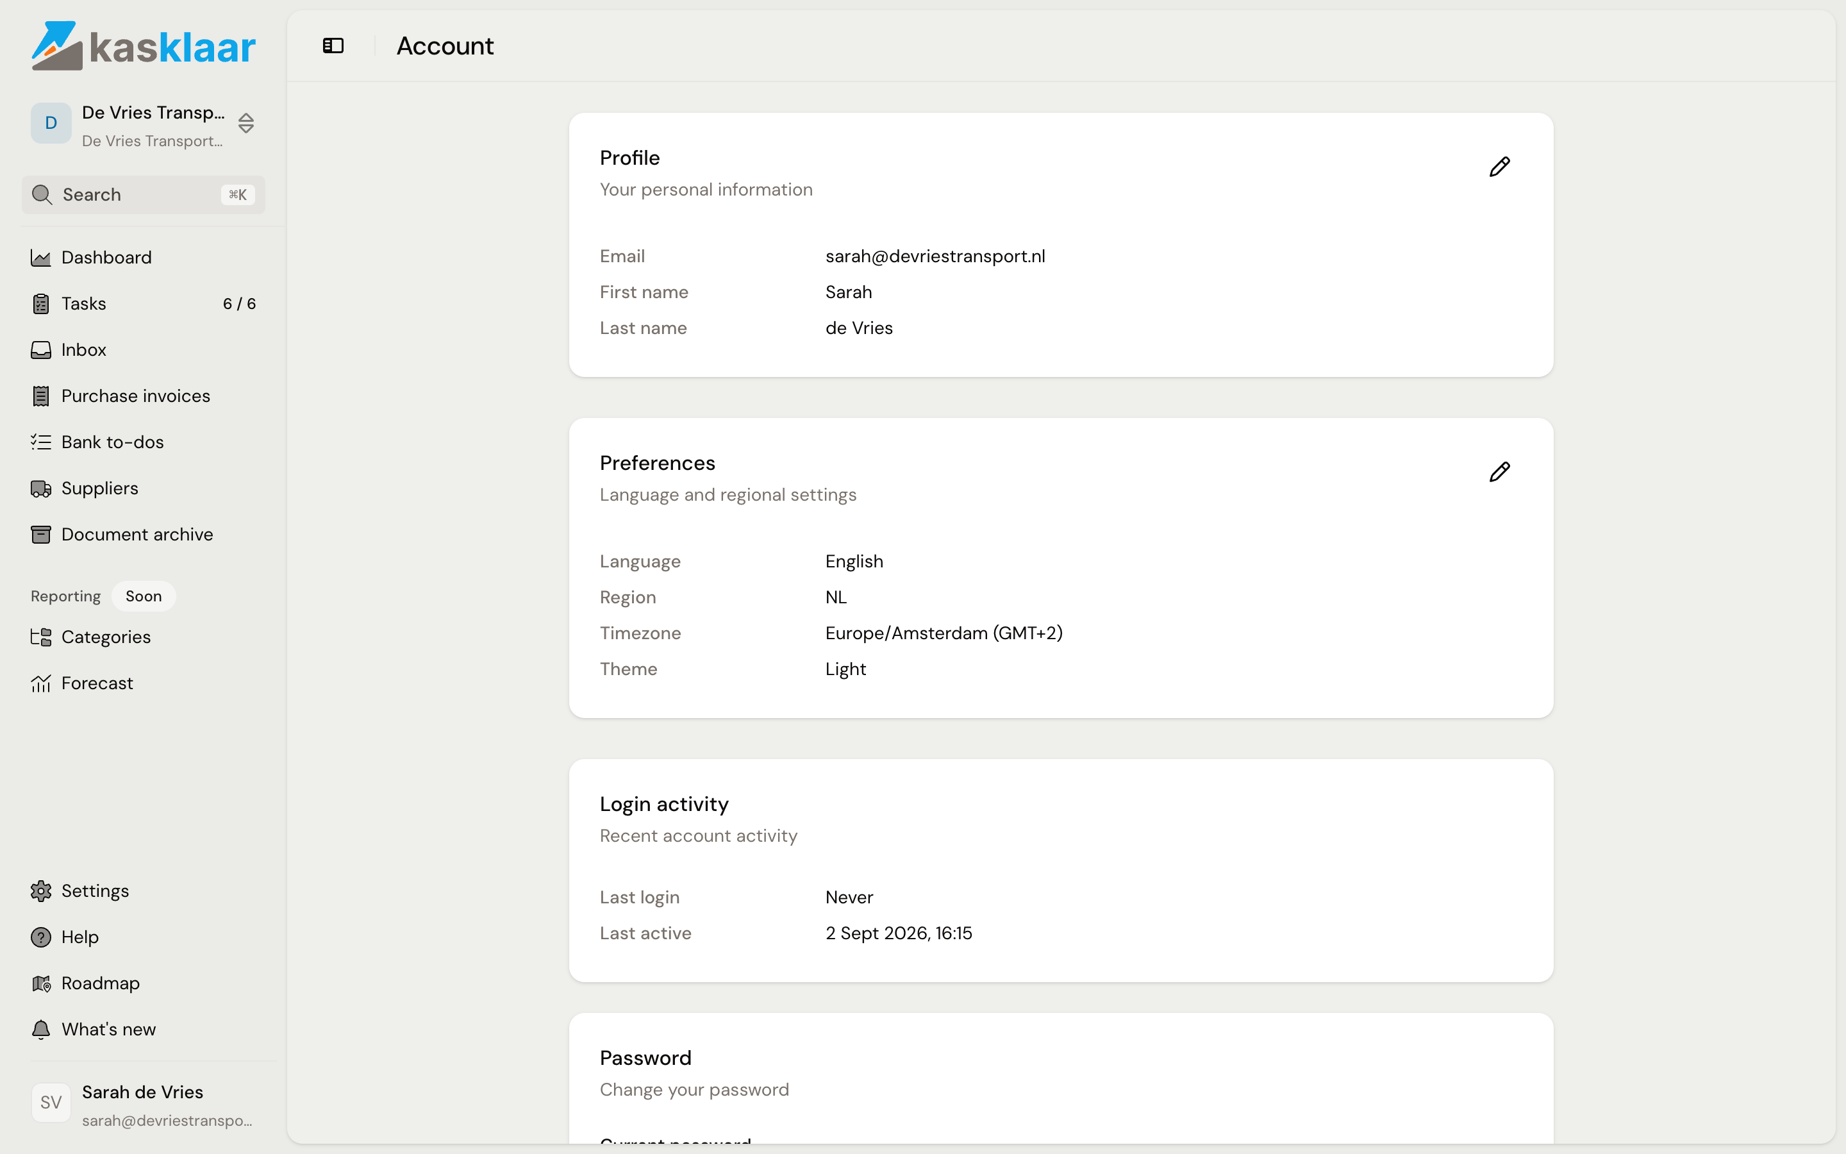Click the Help question mark icon
The height and width of the screenshot is (1154, 1846).
pyautogui.click(x=41, y=937)
